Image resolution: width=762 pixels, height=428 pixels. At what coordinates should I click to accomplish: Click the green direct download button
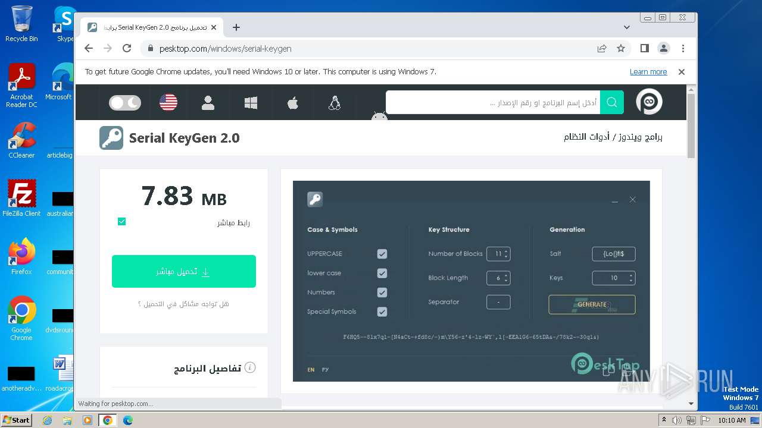184,271
